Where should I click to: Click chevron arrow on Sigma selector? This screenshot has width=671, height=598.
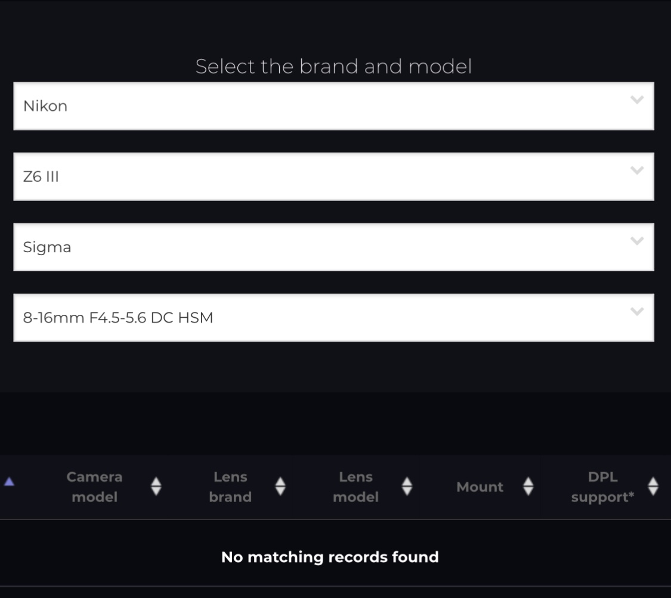pos(637,241)
